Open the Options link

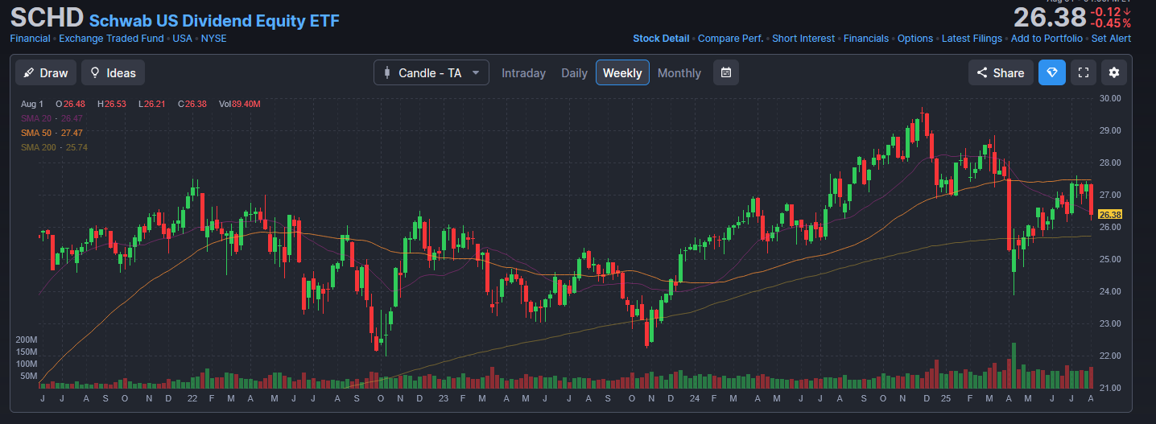(x=915, y=39)
